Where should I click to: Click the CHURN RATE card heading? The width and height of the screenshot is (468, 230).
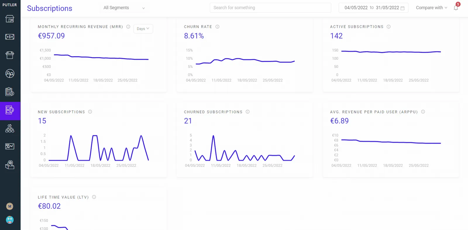click(198, 27)
